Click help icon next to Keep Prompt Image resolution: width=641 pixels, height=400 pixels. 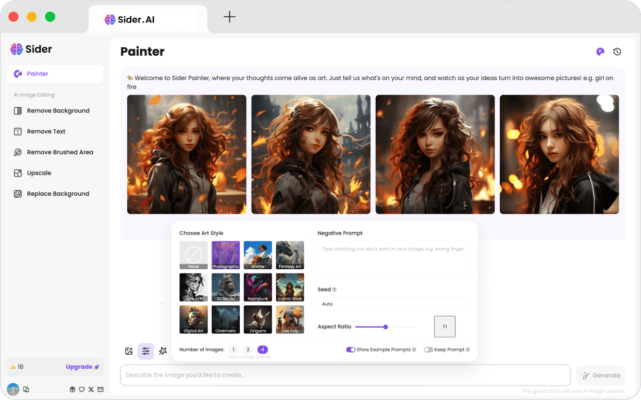click(x=467, y=350)
